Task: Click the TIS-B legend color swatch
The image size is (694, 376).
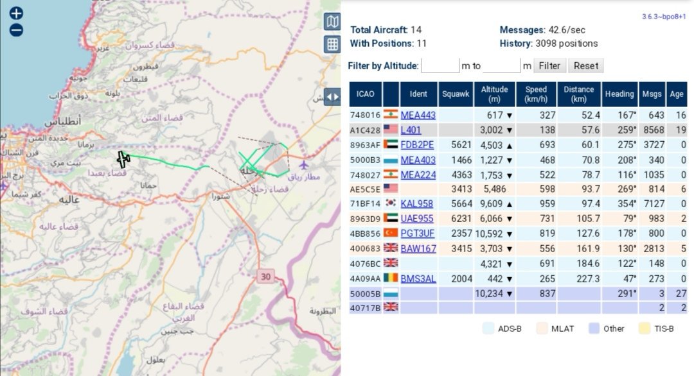Action: [x=645, y=329]
